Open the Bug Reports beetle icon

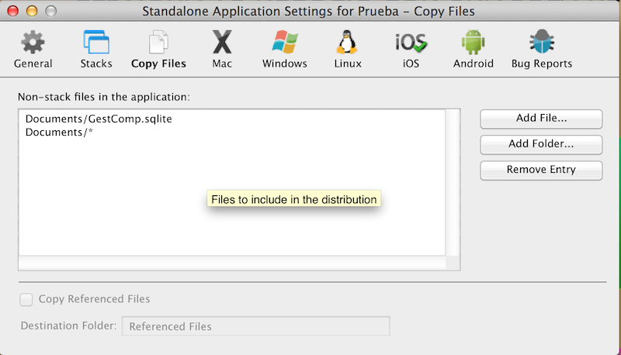coord(541,43)
